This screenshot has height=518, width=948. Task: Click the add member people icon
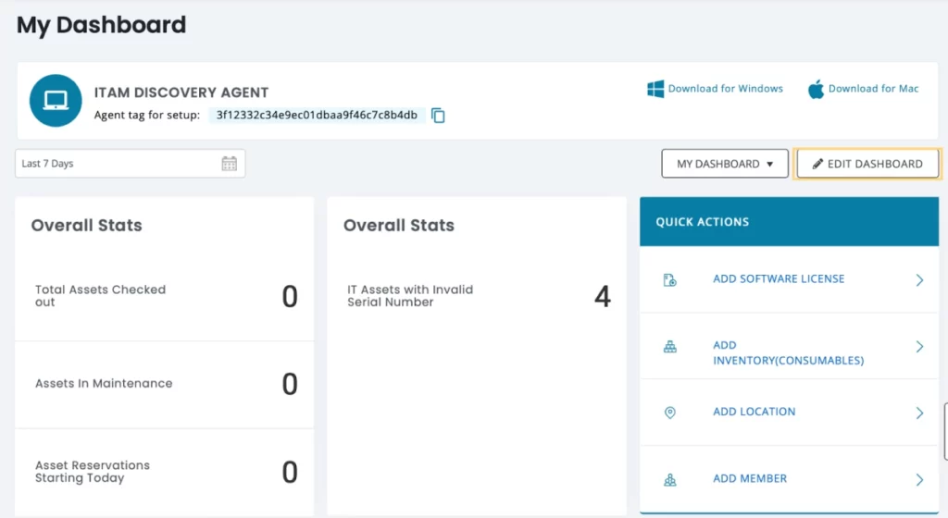tap(670, 479)
